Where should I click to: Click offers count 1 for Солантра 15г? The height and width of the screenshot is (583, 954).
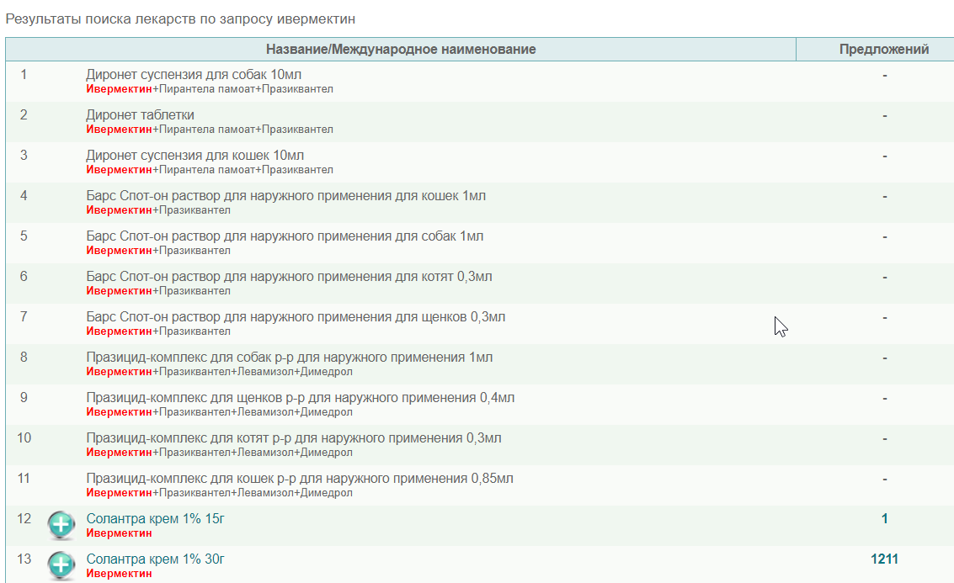pos(884,519)
